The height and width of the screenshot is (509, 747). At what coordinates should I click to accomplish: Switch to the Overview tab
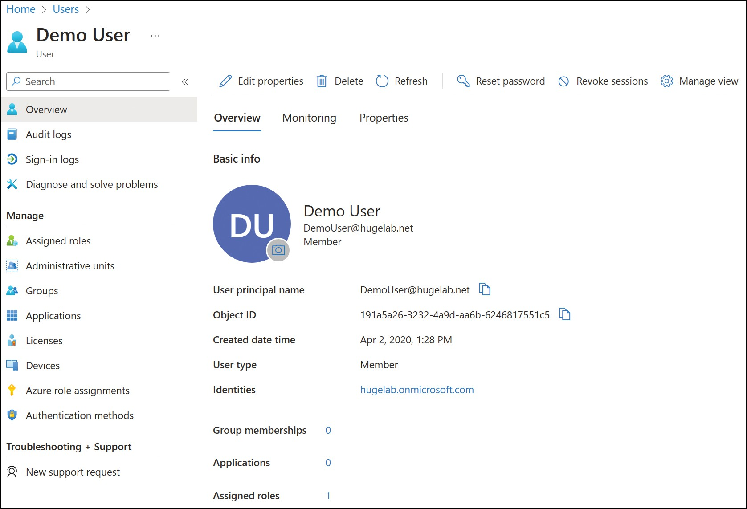(237, 118)
